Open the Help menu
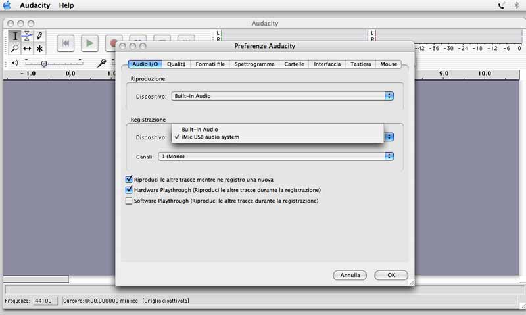Viewport: 526px width, 315px height. point(66,5)
